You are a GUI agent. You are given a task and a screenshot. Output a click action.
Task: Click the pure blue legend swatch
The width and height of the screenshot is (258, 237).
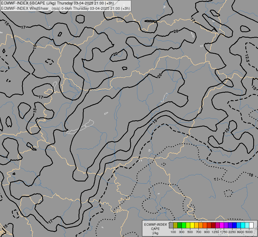click(x=235, y=225)
